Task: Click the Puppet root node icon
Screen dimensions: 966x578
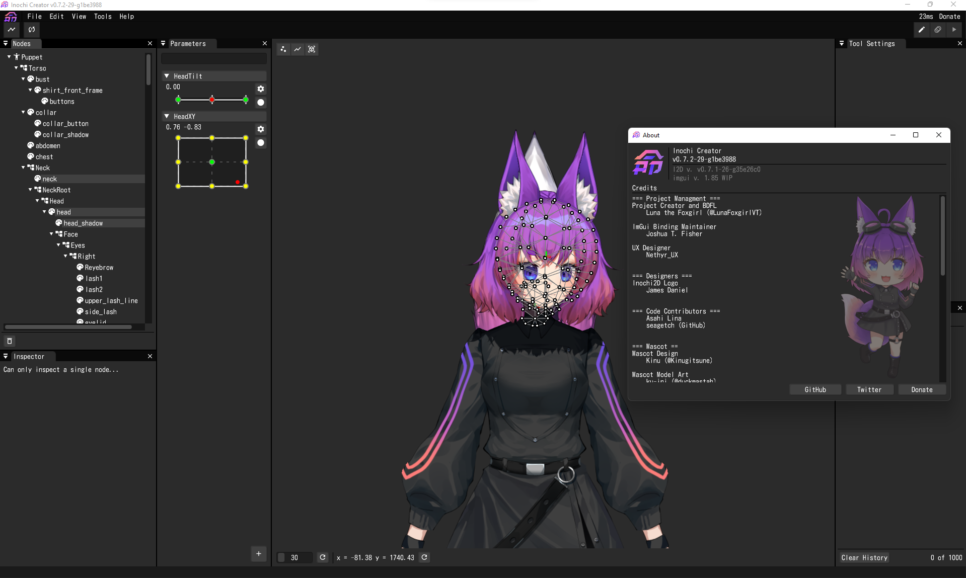Action: pyautogui.click(x=17, y=57)
